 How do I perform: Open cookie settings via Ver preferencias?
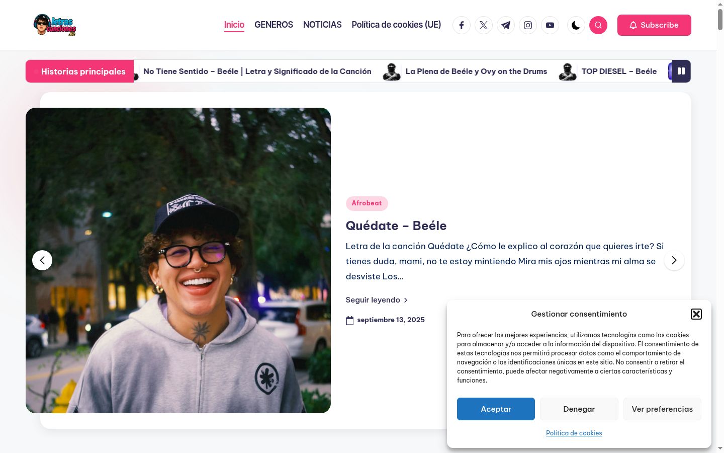[x=662, y=409]
